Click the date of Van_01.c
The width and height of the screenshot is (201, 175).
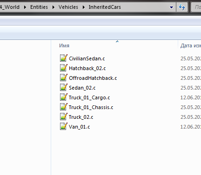191,127
